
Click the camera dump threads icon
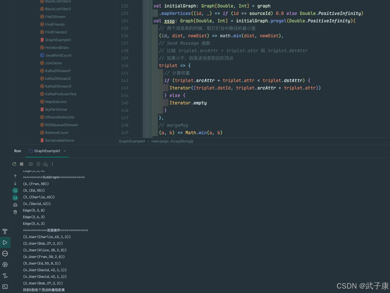[x=31, y=164]
